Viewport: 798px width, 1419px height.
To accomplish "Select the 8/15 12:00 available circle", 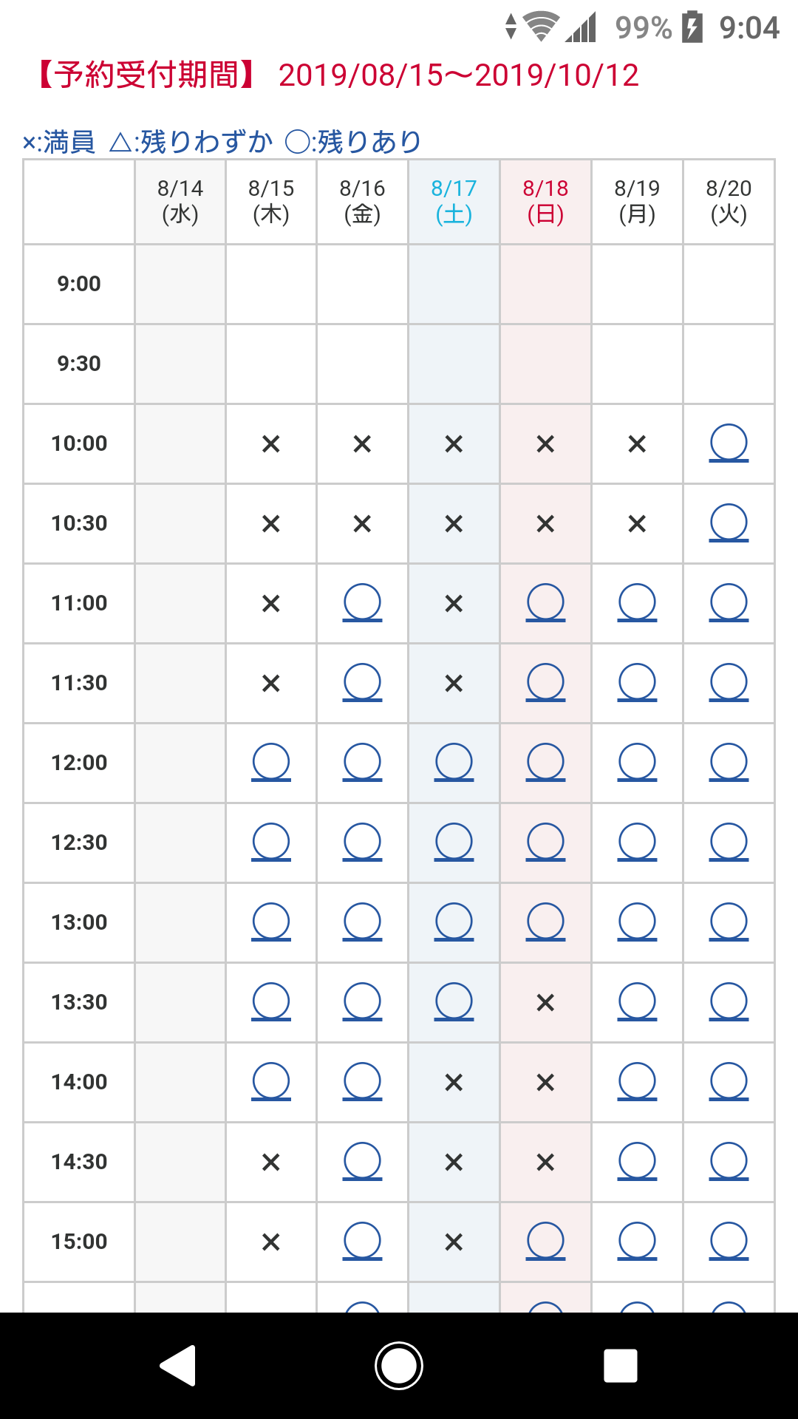I will (x=270, y=763).
